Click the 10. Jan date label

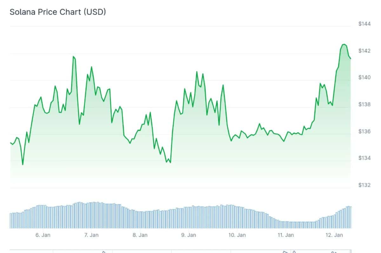237,235
